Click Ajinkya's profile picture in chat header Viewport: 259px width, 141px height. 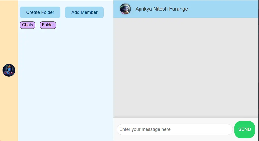[125, 9]
